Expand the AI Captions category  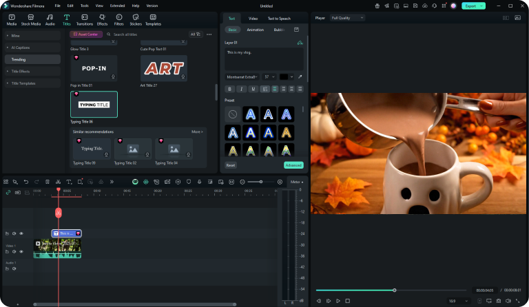[x=32, y=47]
